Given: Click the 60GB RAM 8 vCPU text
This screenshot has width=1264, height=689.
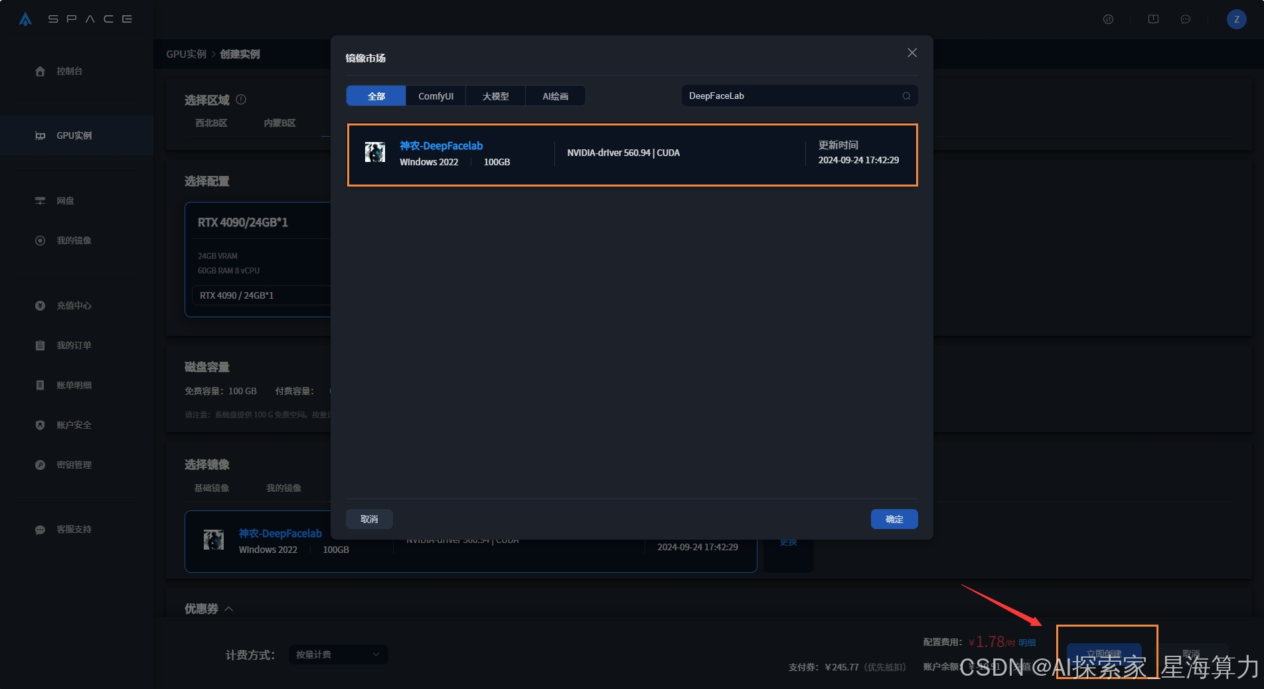Looking at the screenshot, I should [x=228, y=270].
